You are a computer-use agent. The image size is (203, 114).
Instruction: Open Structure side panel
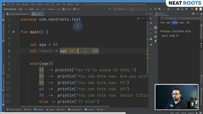coord(3,69)
